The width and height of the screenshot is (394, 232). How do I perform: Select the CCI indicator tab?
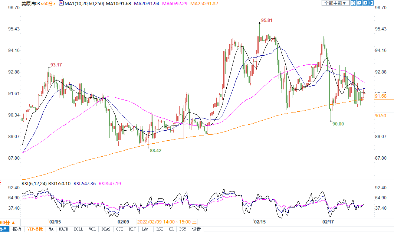[x=119, y=229]
